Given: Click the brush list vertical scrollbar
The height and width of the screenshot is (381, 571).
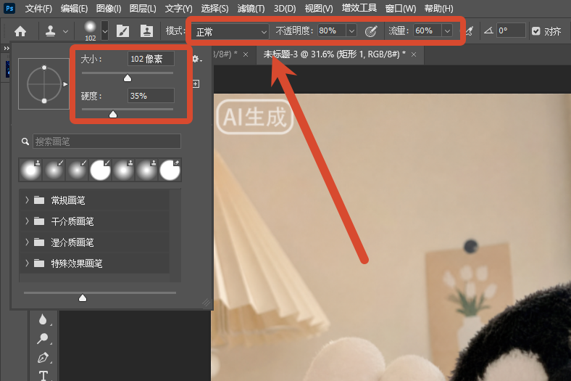Looking at the screenshot, I should click(175, 235).
